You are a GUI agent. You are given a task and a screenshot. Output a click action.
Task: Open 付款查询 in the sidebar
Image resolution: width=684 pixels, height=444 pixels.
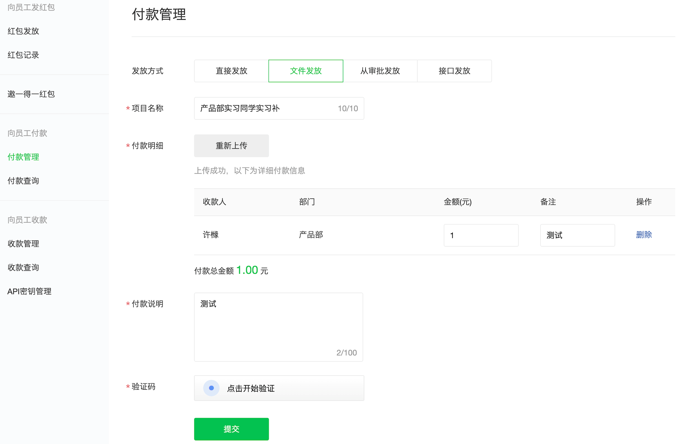pyautogui.click(x=24, y=181)
